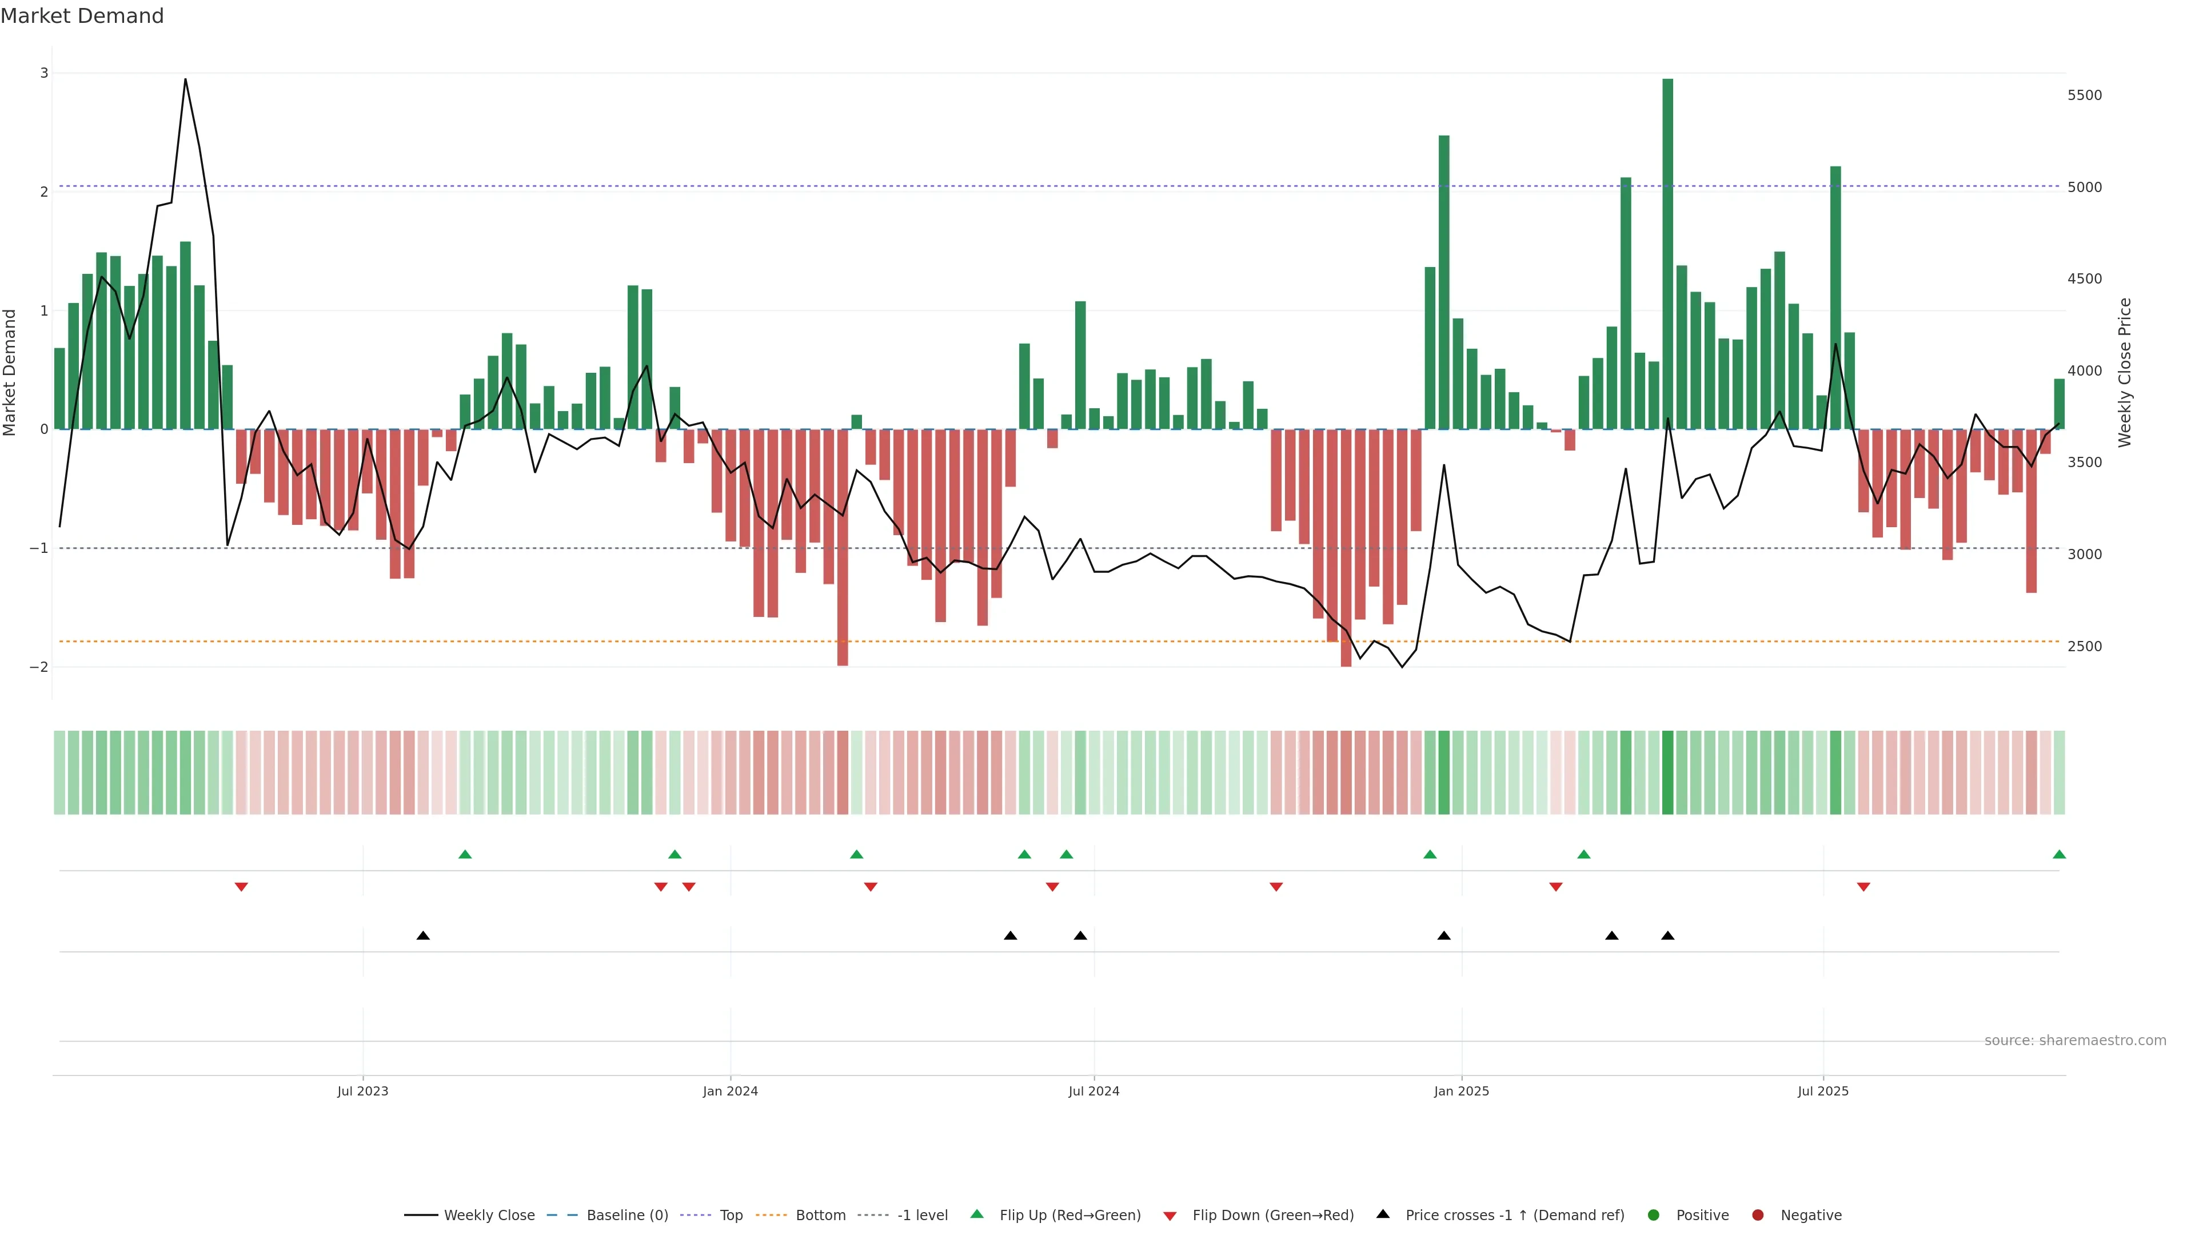Click the tallest green demand bar near 3

pyautogui.click(x=1667, y=256)
